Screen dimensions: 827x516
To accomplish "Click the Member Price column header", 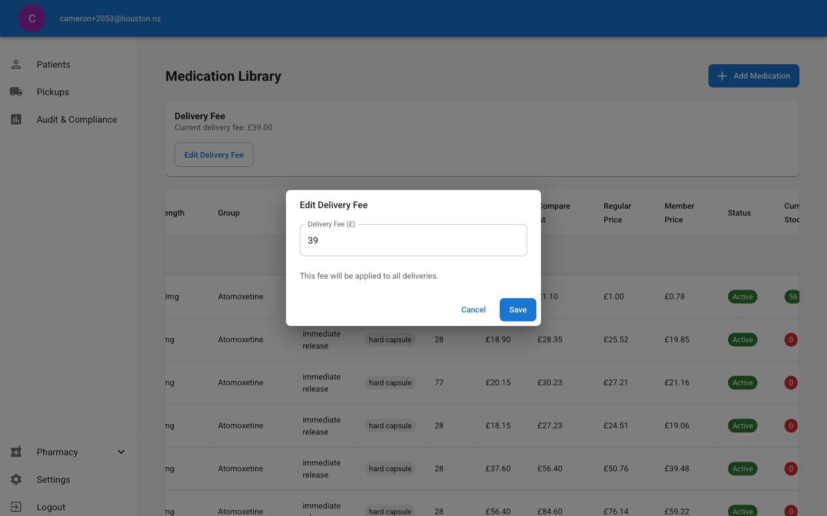I will 679,213.
